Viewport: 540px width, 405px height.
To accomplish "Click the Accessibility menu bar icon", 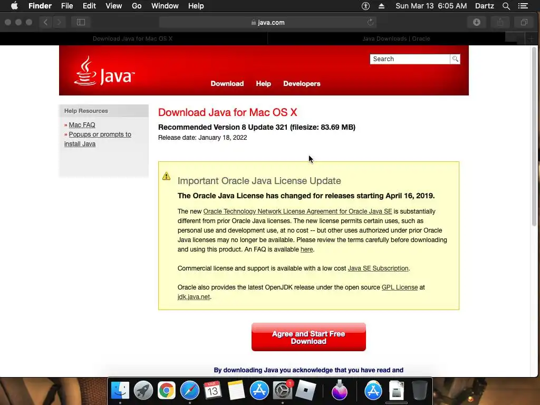I will pyautogui.click(x=365, y=6).
